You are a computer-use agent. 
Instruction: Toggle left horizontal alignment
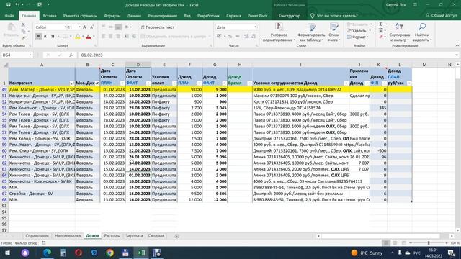pos(103,36)
